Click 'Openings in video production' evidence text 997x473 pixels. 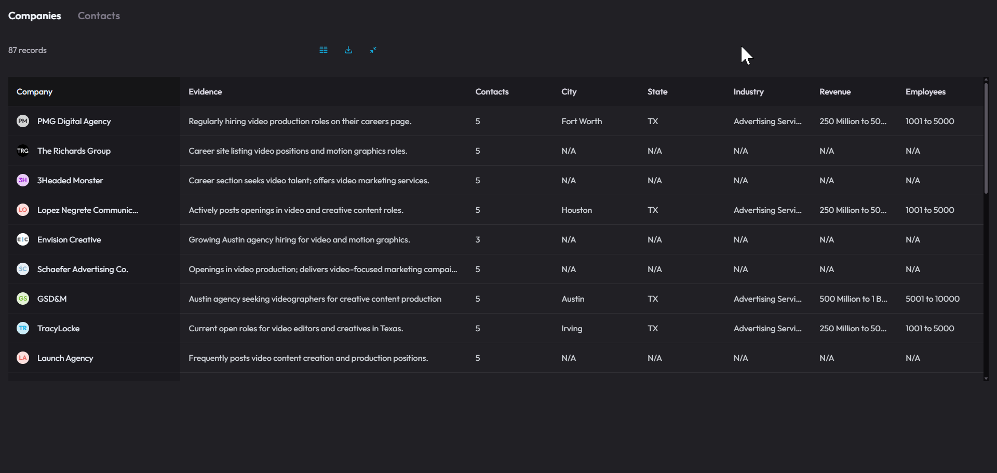[x=322, y=269]
